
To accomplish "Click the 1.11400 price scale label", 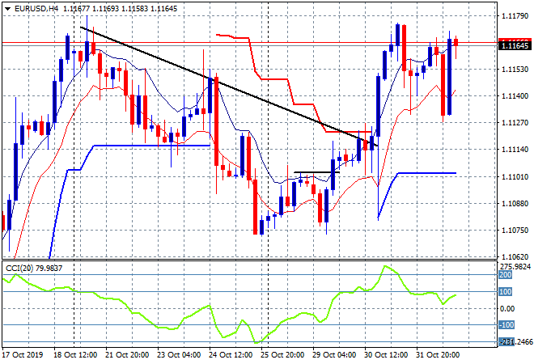I will [515, 96].
